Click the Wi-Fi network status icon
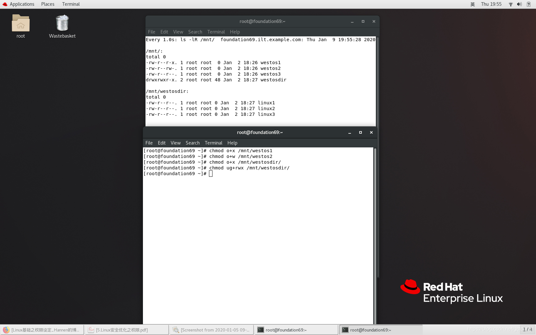This screenshot has height=335, width=536. [510, 4]
